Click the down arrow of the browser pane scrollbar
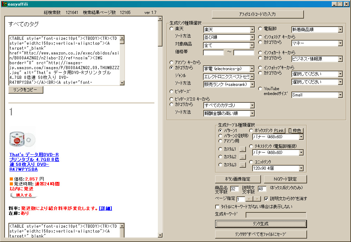The width and height of the screenshot is (351, 242). pyautogui.click(x=160, y=235)
